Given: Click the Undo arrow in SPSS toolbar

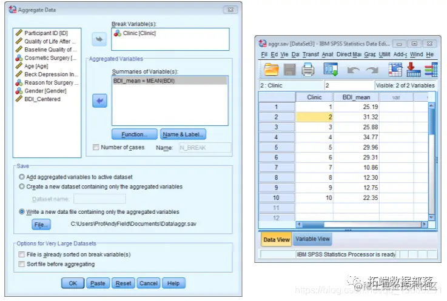Looking at the screenshot, I should click(353, 70).
